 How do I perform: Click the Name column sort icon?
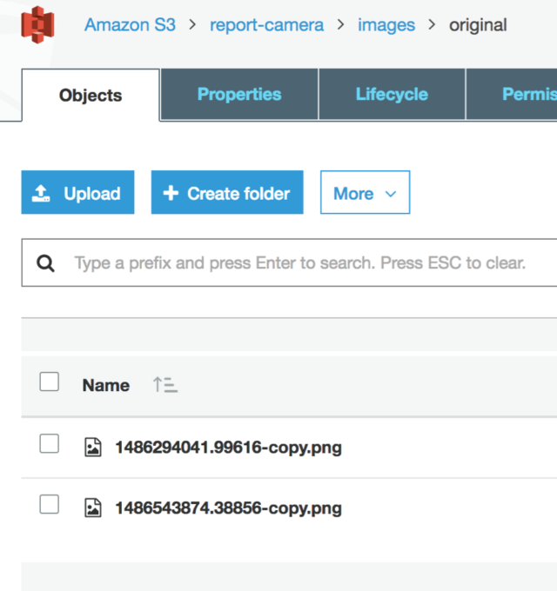click(x=165, y=385)
